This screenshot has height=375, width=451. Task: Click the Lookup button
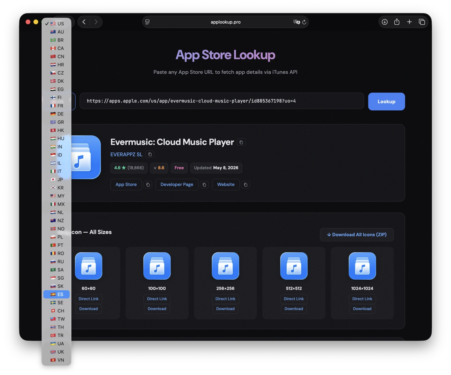[x=386, y=102]
